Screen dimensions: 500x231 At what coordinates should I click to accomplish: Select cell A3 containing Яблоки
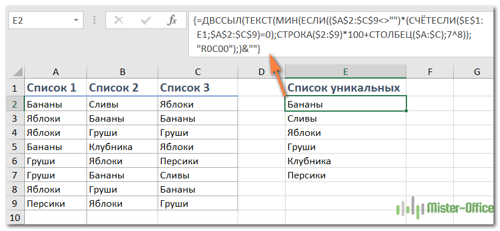coord(56,119)
